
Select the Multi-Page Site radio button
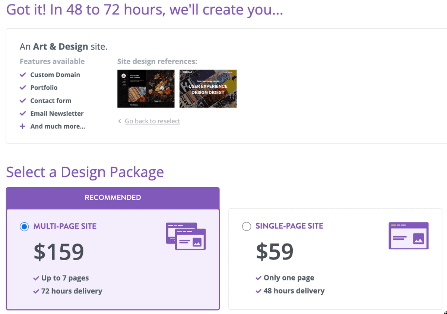click(x=24, y=226)
